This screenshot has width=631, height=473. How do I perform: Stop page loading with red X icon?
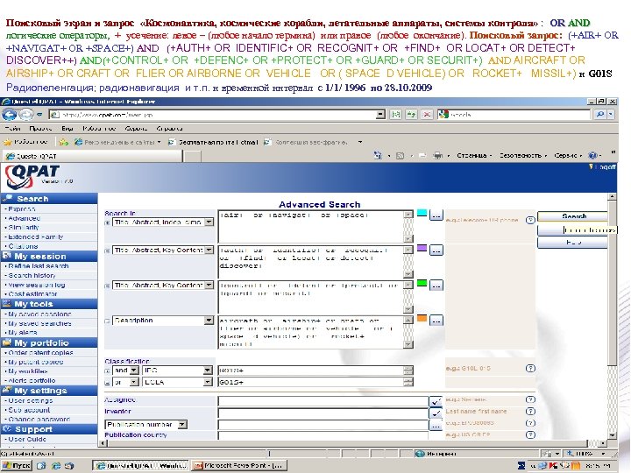pos(427,115)
